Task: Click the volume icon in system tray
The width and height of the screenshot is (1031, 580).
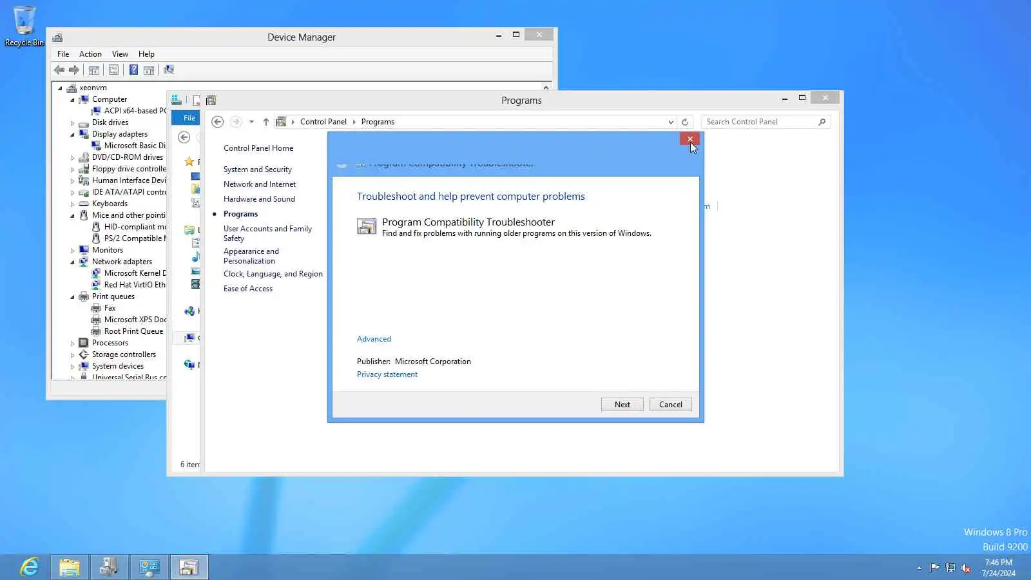Action: pyautogui.click(x=966, y=568)
